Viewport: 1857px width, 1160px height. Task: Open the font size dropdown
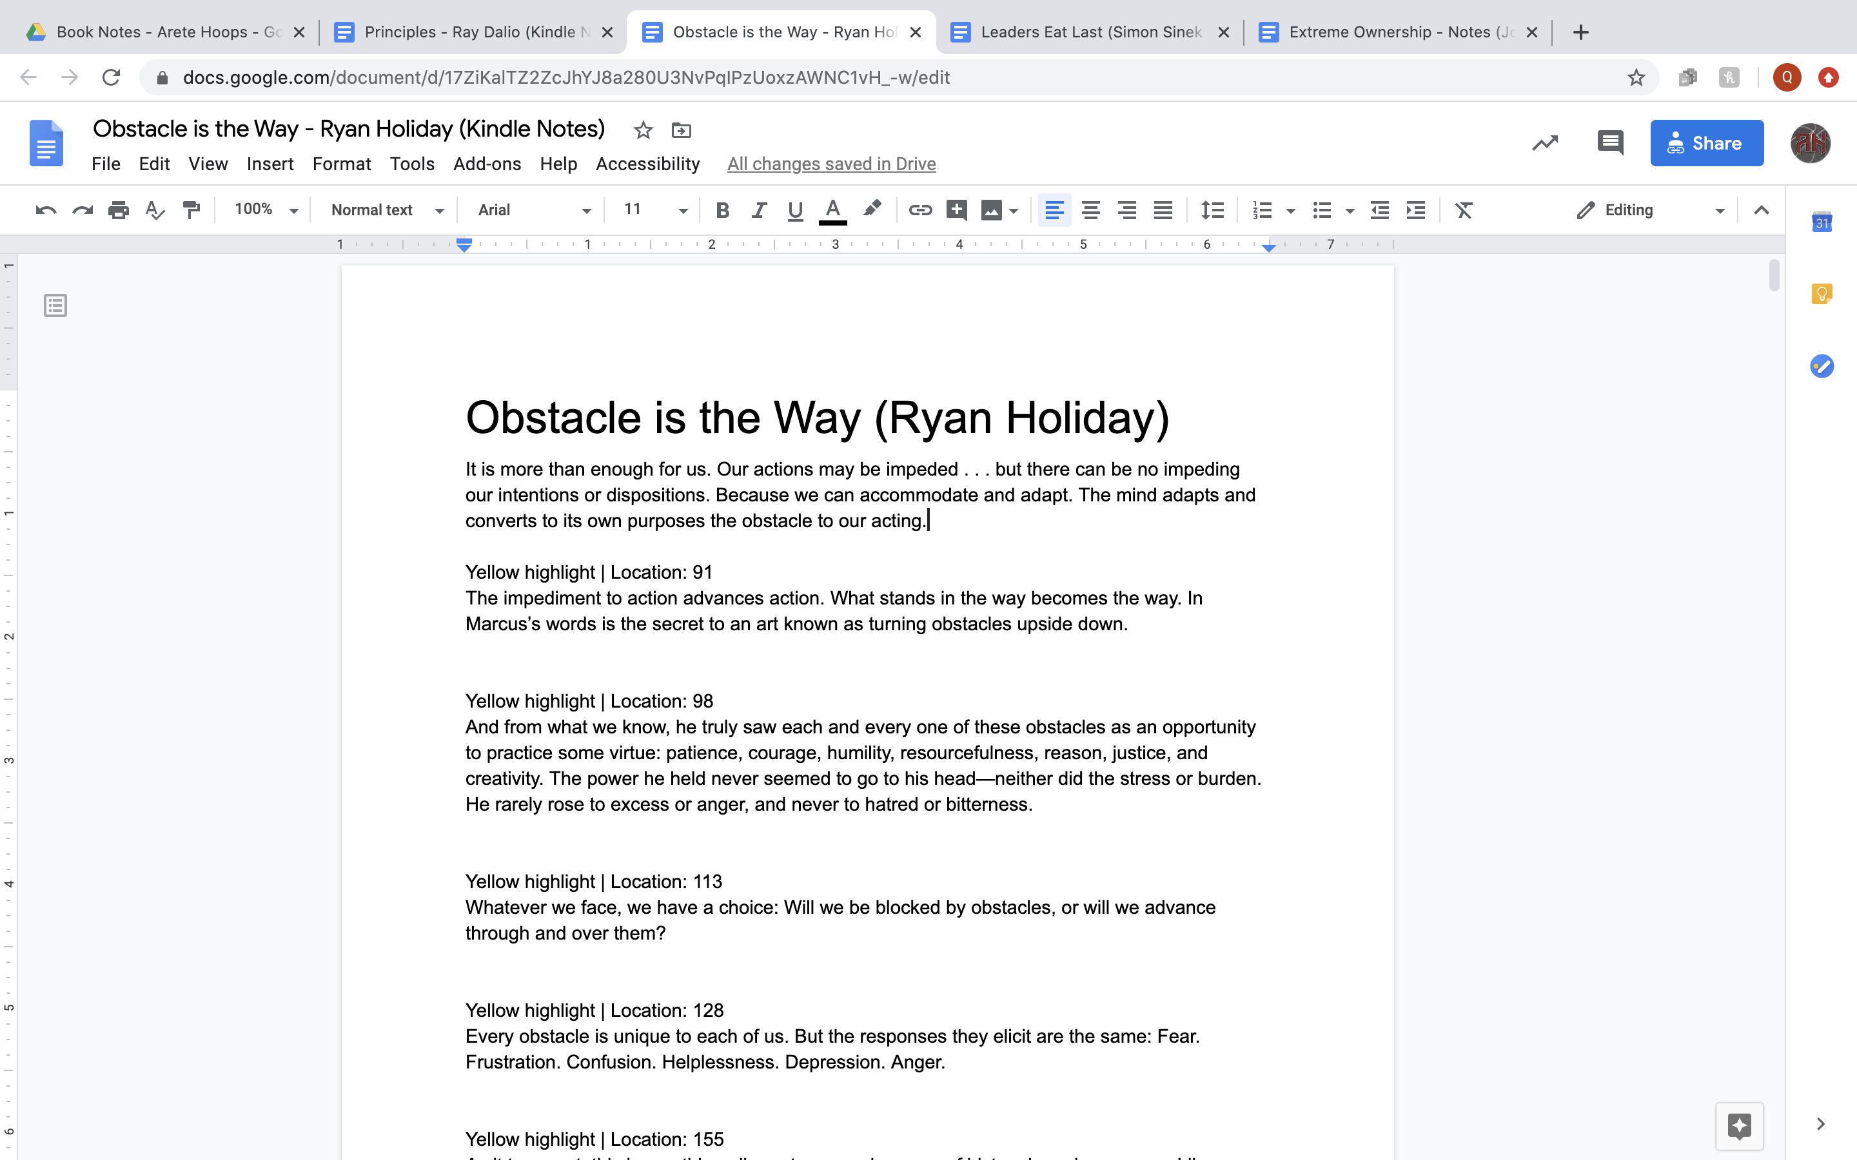654,209
